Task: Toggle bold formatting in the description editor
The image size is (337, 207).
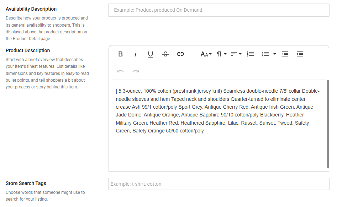Action: pyautogui.click(x=121, y=54)
